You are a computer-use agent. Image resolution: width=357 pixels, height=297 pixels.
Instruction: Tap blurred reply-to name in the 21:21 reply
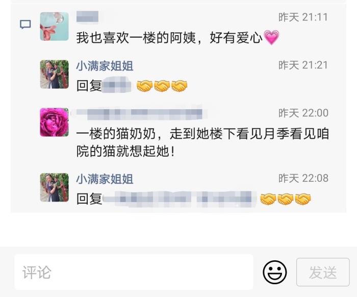pos(117,85)
